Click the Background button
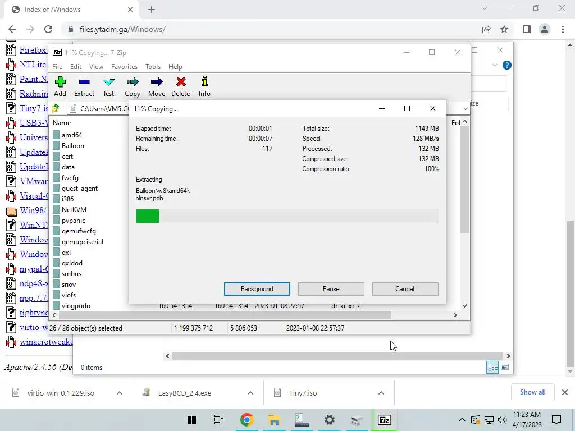Screen dimensions: 575x431 tap(257, 289)
